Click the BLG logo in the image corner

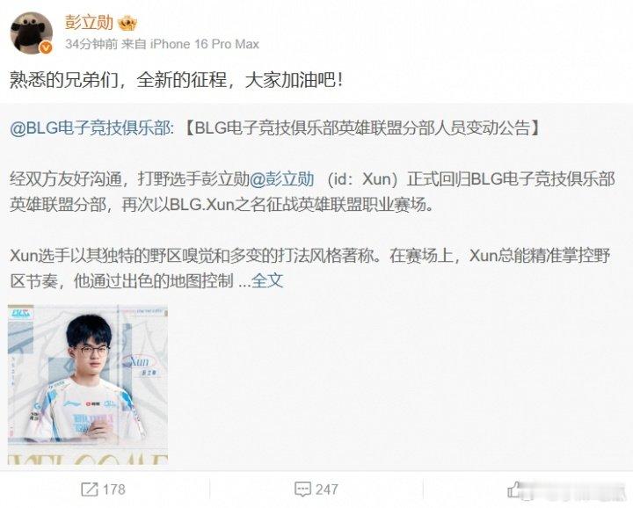point(22,314)
